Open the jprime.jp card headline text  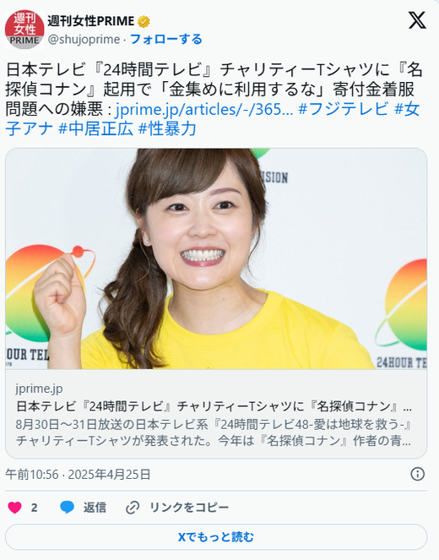(214, 406)
